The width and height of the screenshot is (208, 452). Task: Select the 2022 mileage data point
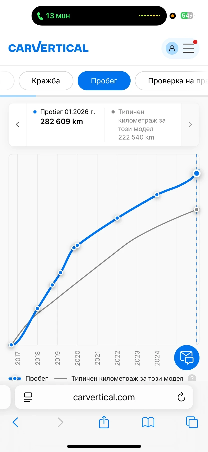pos(117,218)
